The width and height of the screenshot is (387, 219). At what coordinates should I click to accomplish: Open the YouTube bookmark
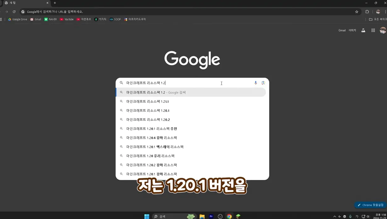(x=67, y=19)
